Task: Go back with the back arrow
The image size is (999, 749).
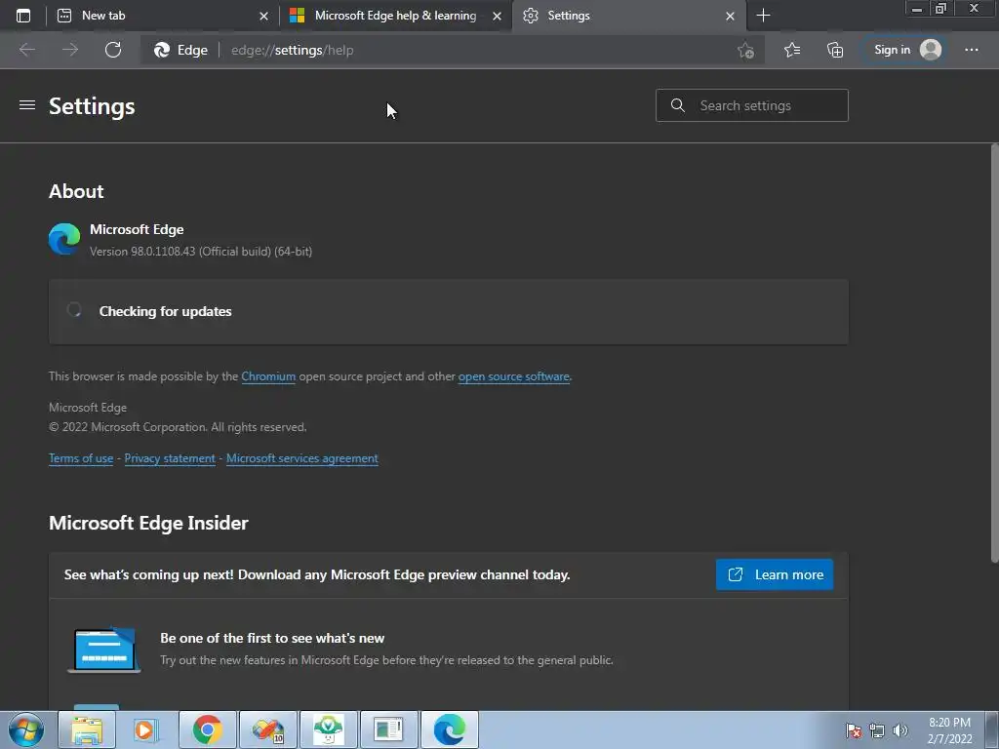Action: 27,50
